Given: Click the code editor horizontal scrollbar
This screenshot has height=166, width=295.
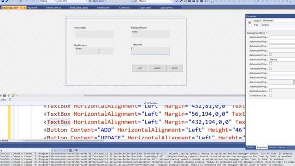Looking at the screenshot, I should click(64, 140).
